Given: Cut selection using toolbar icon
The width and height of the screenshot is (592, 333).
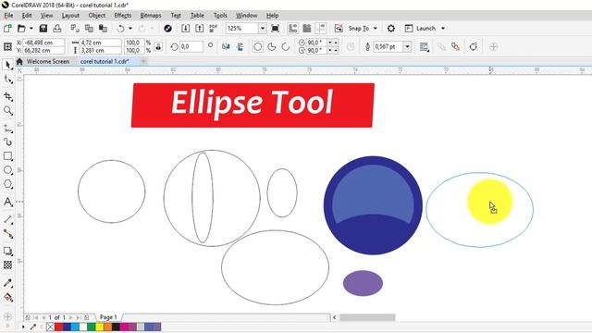Looking at the screenshot, I should coord(75,29).
